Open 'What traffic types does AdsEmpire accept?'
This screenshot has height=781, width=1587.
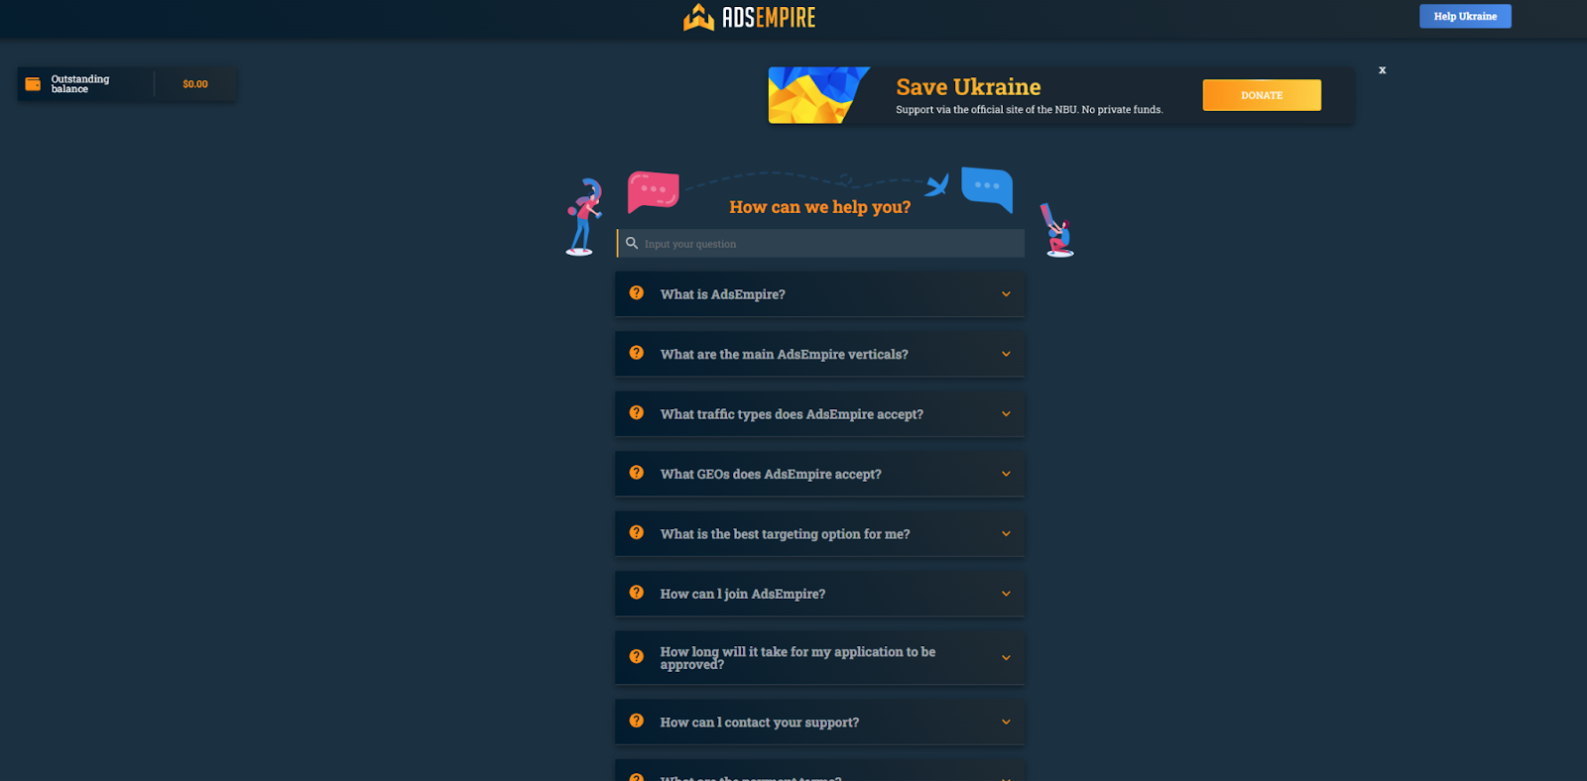(x=820, y=414)
